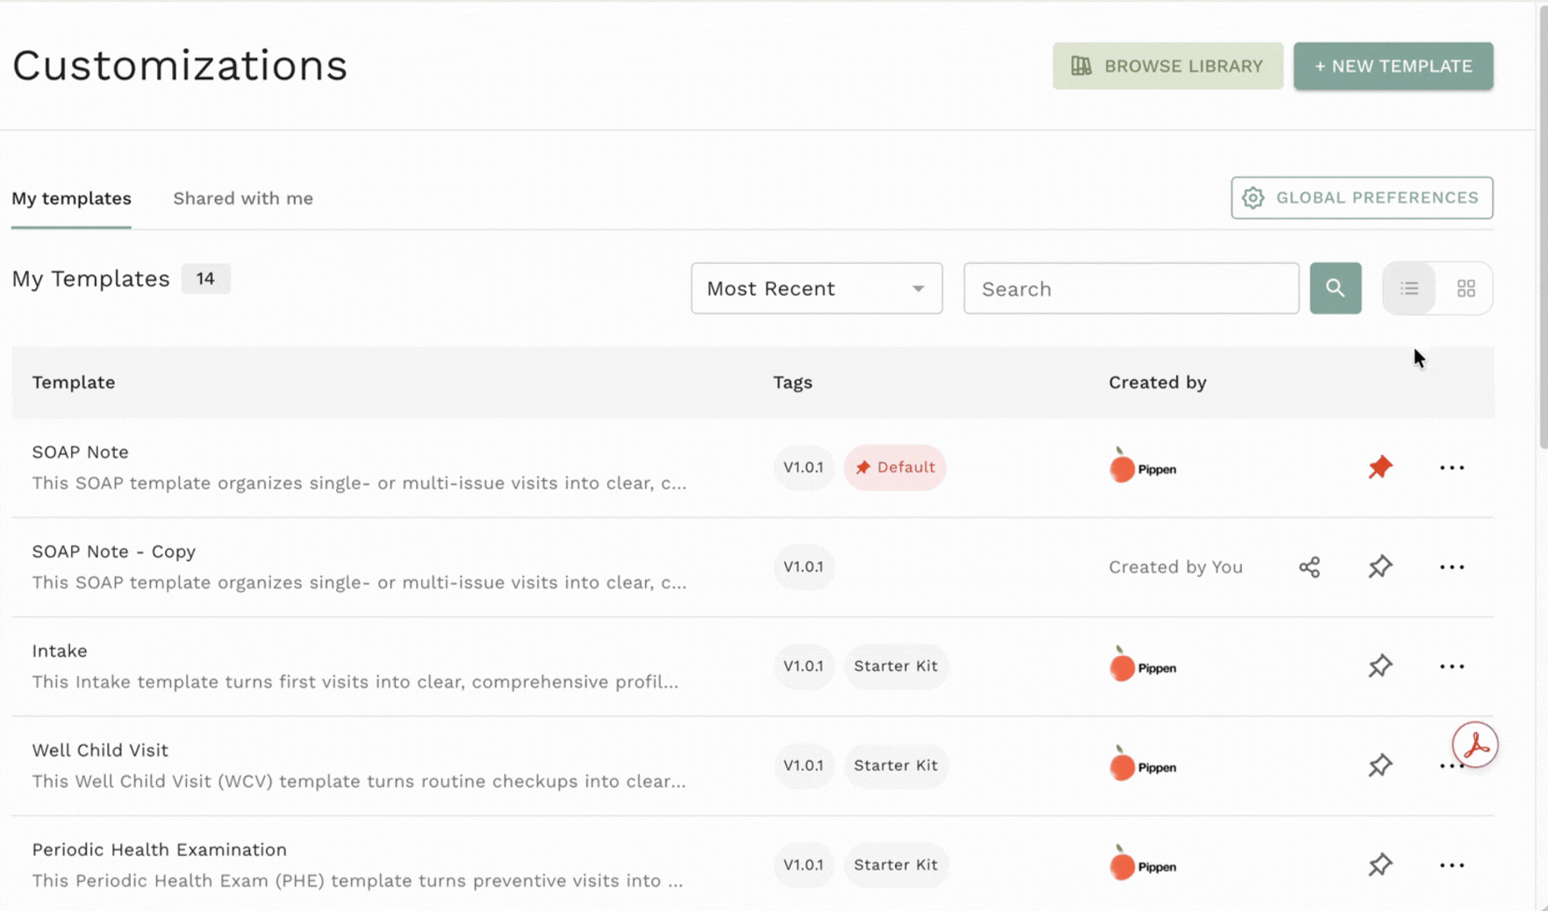Share the SOAP Note - Copy template
Screen dimensions: 1548x911
click(x=1308, y=567)
